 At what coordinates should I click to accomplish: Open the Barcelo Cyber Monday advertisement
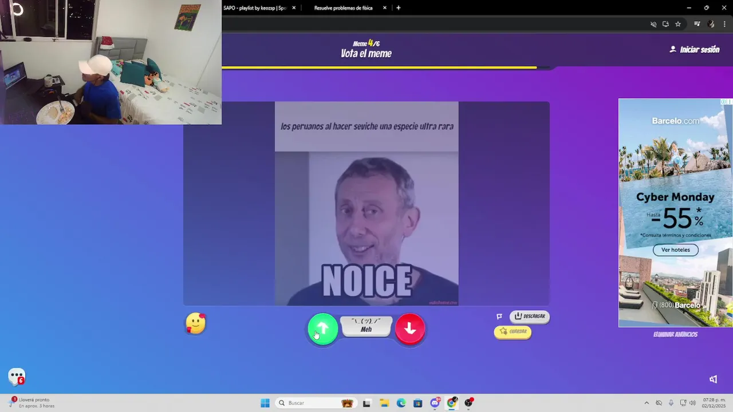point(675,213)
